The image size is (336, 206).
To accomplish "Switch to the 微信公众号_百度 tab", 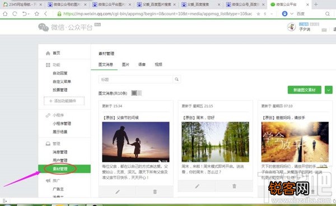I will 245,4.
